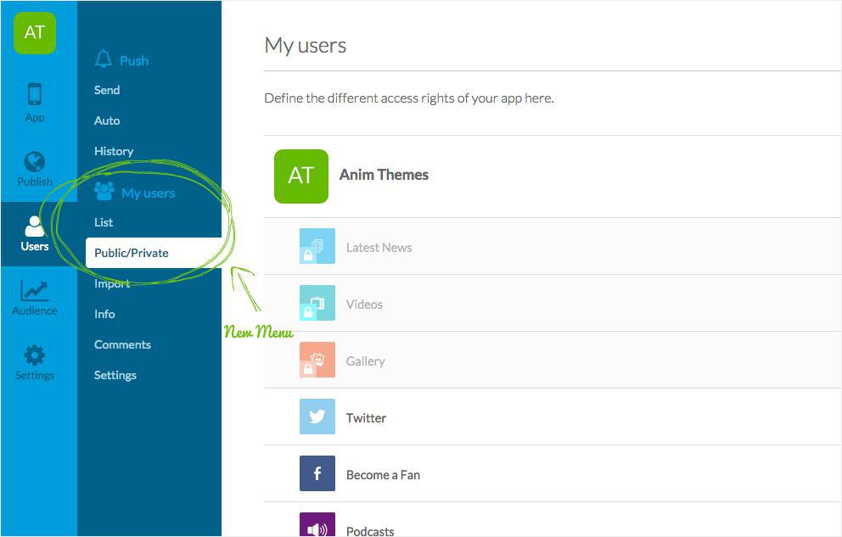Click the Podcasts speaker icon
Image resolution: width=842 pixels, height=537 pixels.
coord(317,526)
